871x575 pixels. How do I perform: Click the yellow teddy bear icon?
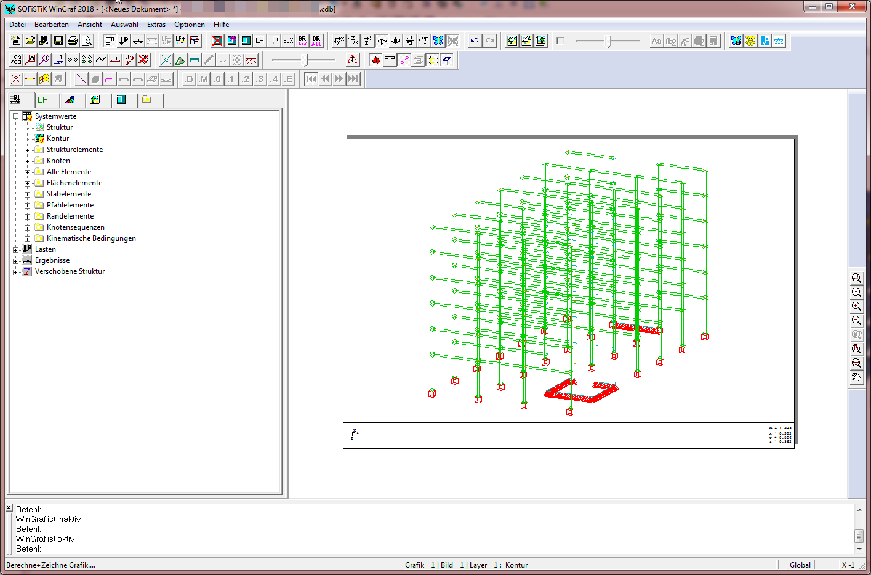click(x=750, y=41)
